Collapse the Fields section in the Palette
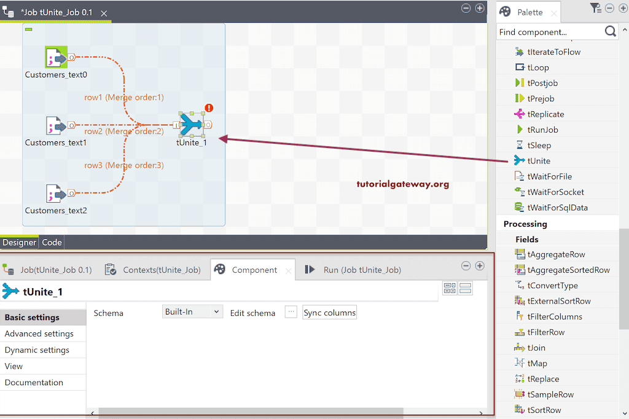Screen dimensions: 629x419 528,239
